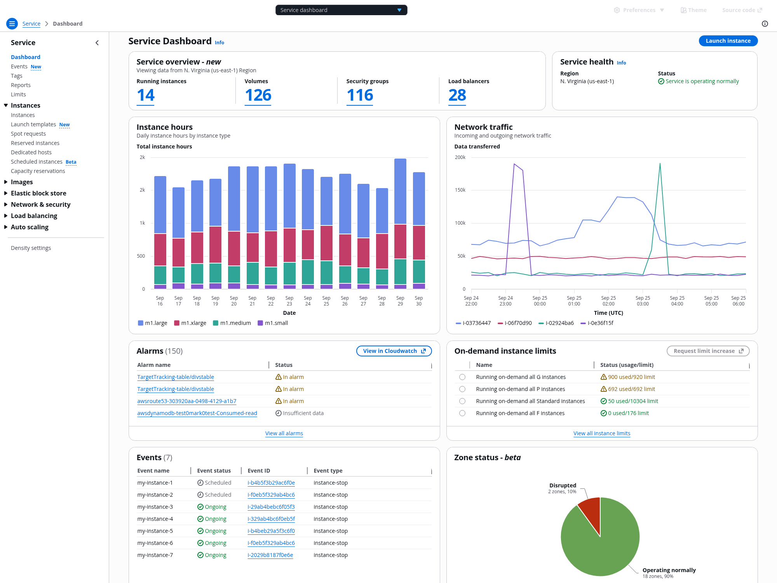
Task: Go to Reports in side navigation
Action: (x=21, y=85)
